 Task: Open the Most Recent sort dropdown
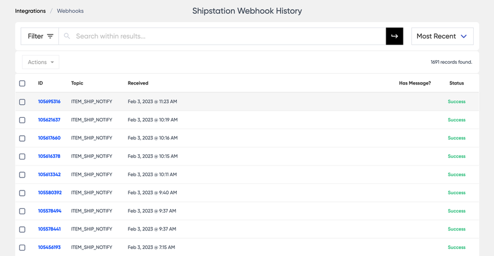(442, 36)
